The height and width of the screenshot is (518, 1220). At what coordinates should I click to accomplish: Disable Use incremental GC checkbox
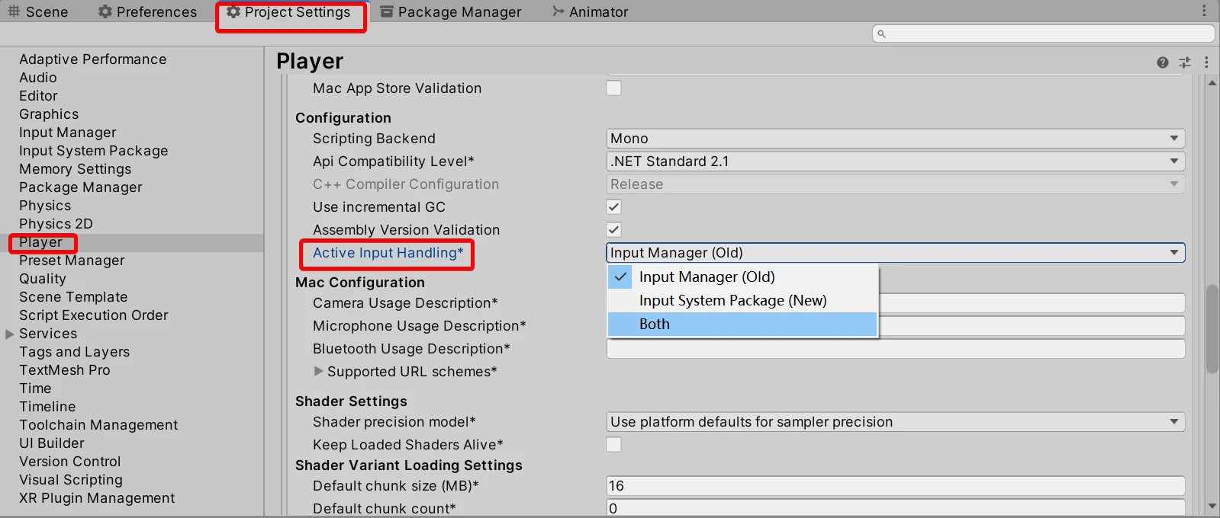pos(613,207)
